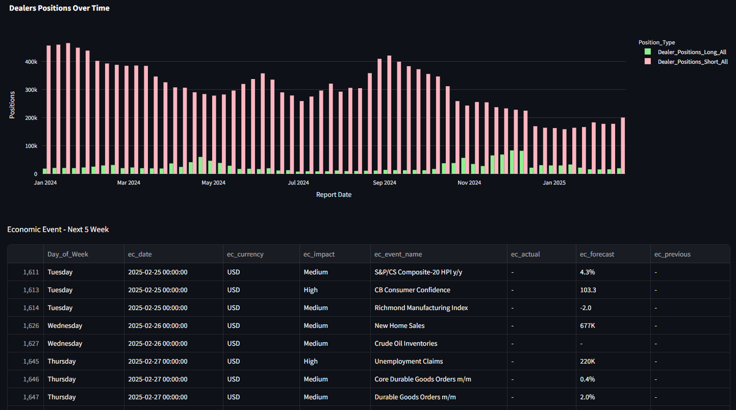Click the Dealers Positions Over Time chart title

tap(59, 8)
